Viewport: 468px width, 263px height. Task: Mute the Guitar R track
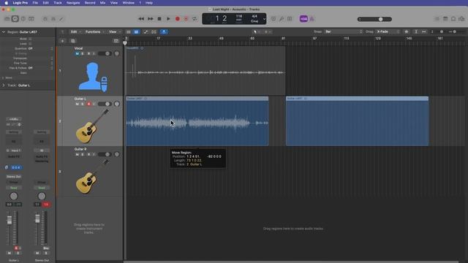tap(77, 154)
